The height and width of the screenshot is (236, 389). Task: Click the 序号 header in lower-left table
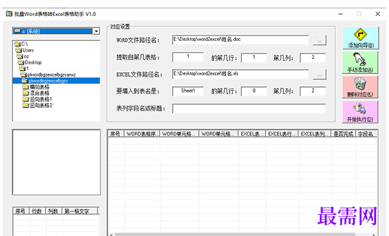pyautogui.click(x=21, y=211)
